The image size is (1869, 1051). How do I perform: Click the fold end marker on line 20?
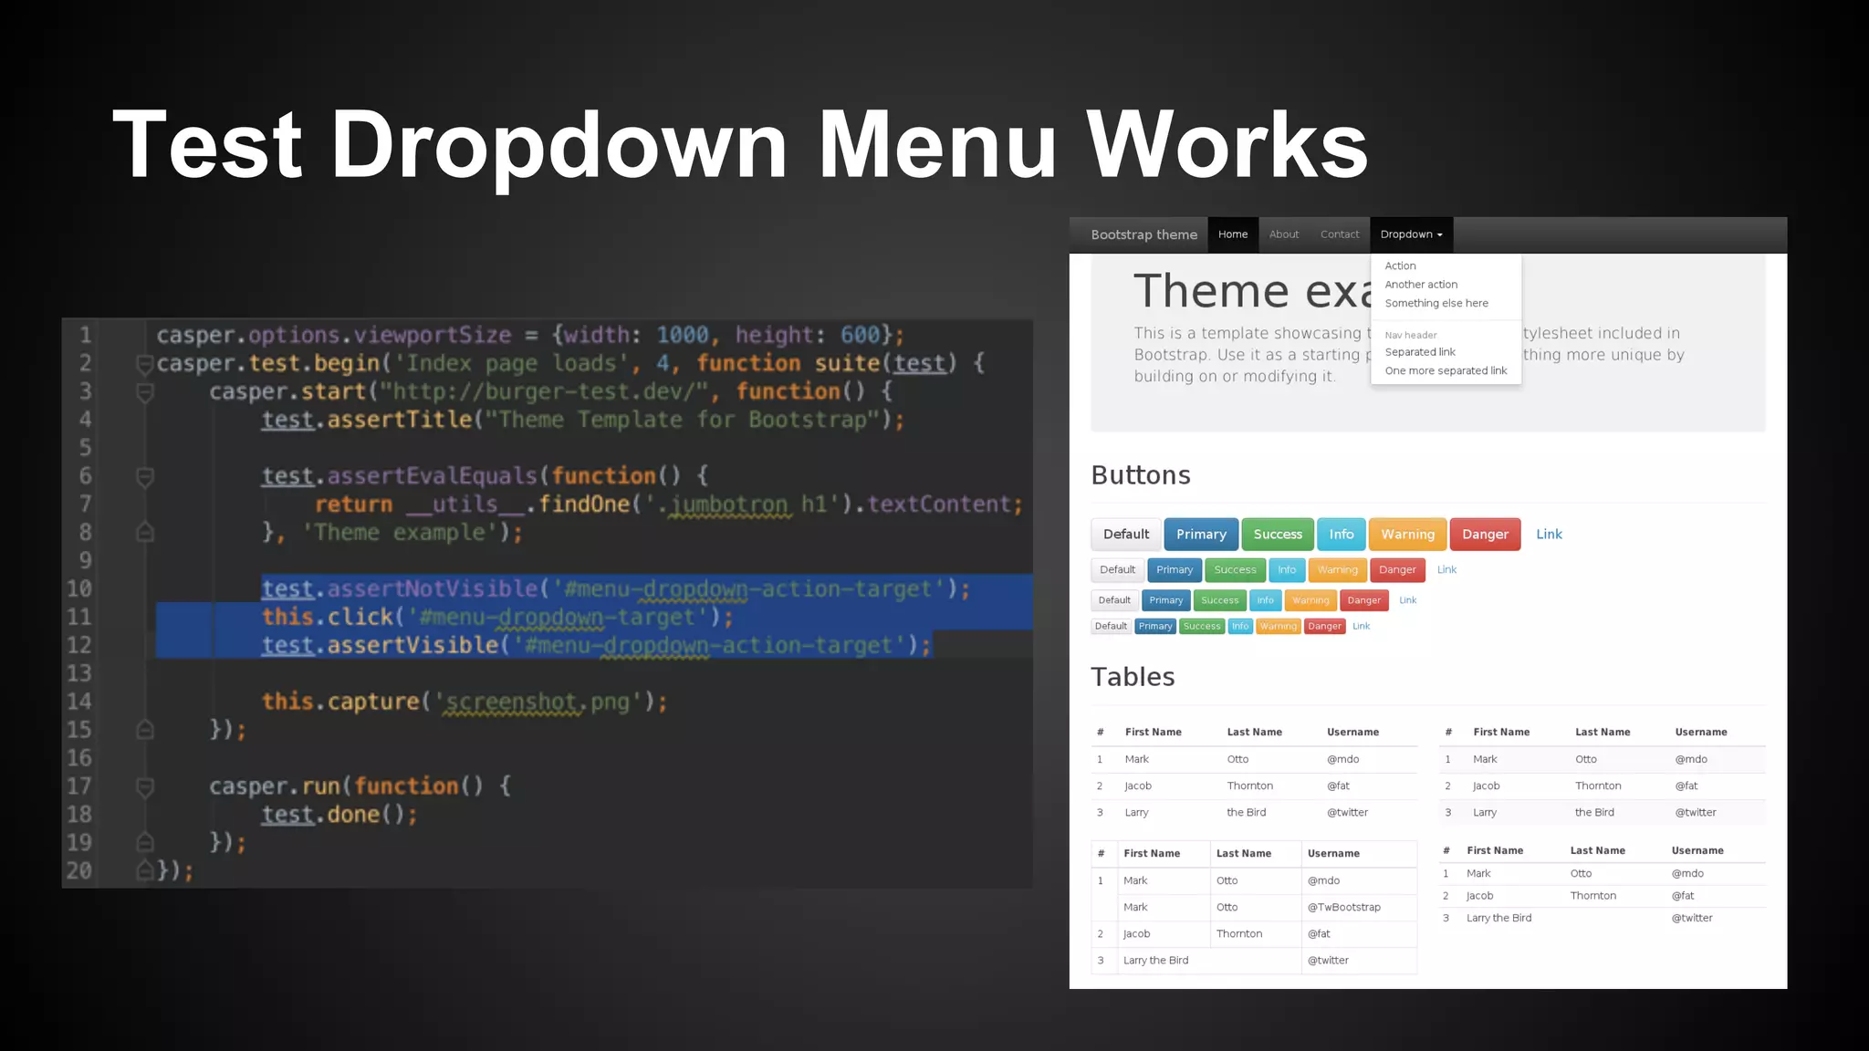click(x=144, y=870)
